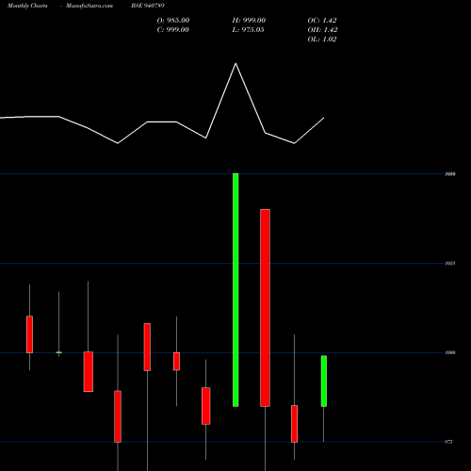This screenshot has width=471, height=471.
Task: Select the open value 'O: 985.00'
Action: tap(173, 21)
